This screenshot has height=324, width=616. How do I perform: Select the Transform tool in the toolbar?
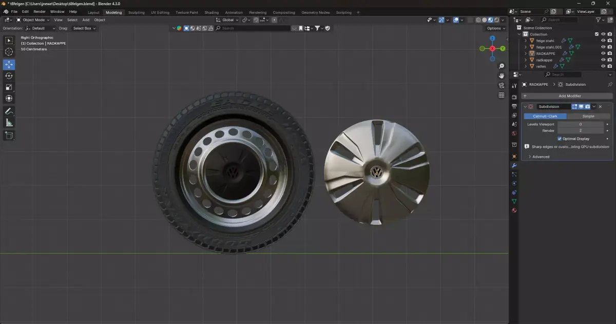coord(9,98)
